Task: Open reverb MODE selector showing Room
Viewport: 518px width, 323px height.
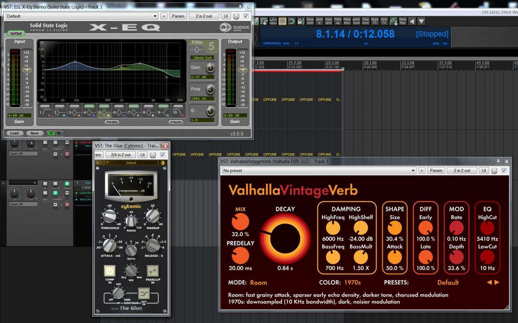Action: tap(258, 283)
